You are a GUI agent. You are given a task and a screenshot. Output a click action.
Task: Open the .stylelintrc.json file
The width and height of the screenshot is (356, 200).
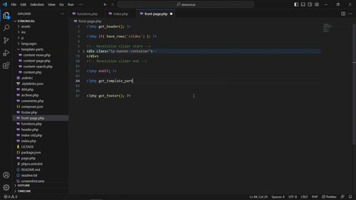(32, 84)
